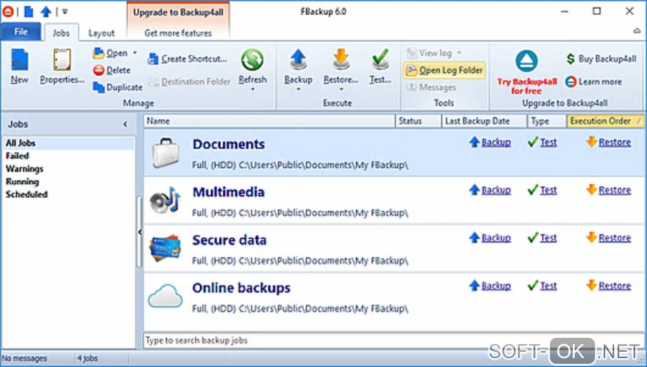Expand the Backup dropdown arrow in ribbon
Image resolution: width=647 pixels, height=367 pixels.
coord(298,89)
